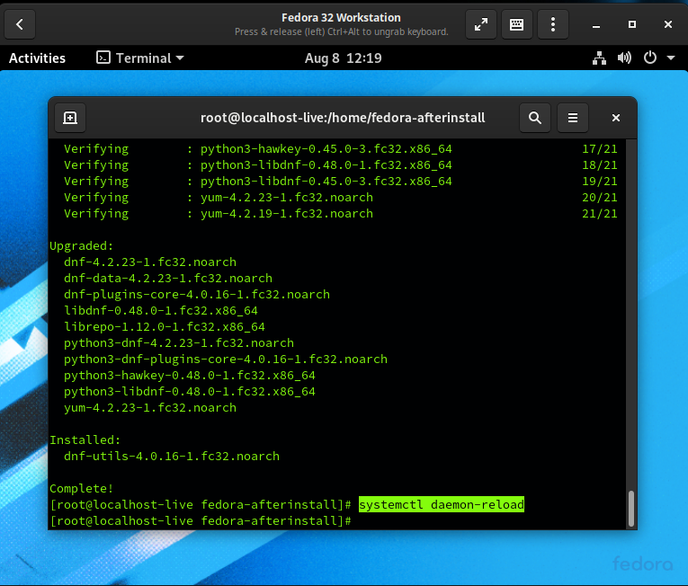Click the empty shell prompt line
This screenshot has width=688, height=586.
[337, 520]
